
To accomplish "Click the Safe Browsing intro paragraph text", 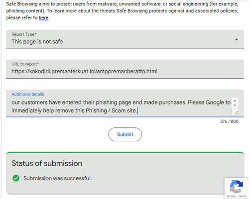I will (123, 11).
